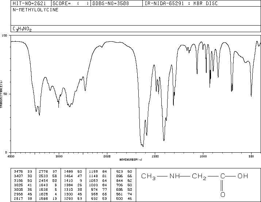Viewport: 261px width, 202px height.
Task: Click the 2000 x-axis tick label
Action: [x=107, y=156]
